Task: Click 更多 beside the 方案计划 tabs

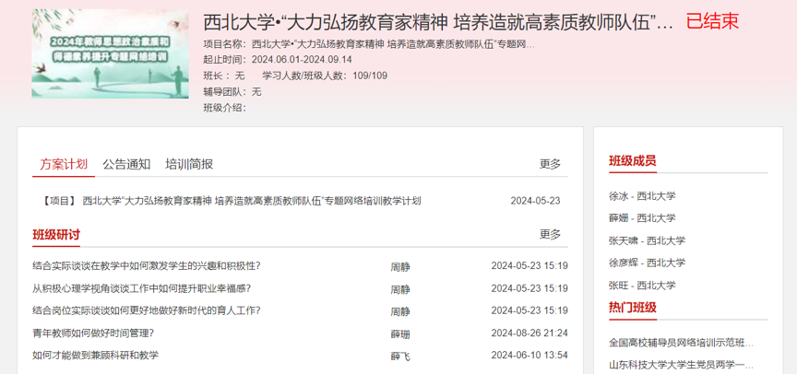Action: [x=550, y=164]
